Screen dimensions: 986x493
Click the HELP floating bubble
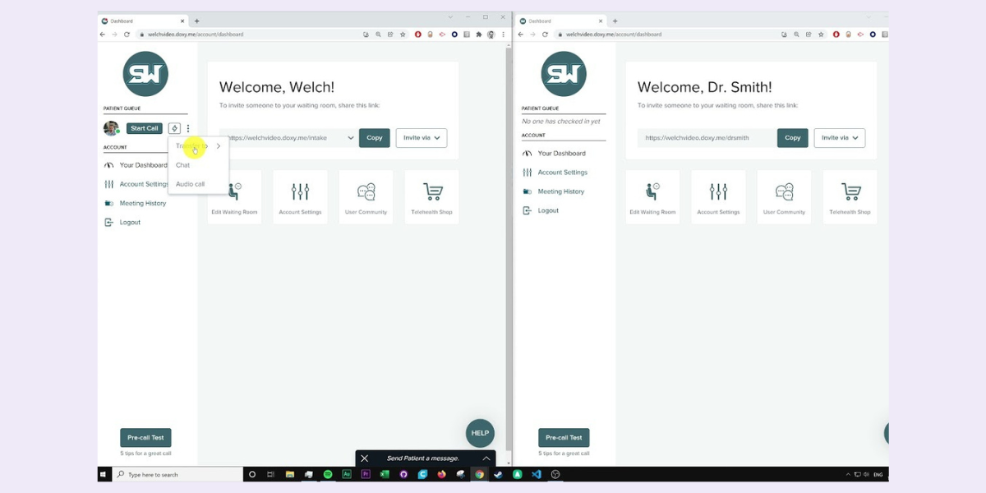pyautogui.click(x=480, y=433)
